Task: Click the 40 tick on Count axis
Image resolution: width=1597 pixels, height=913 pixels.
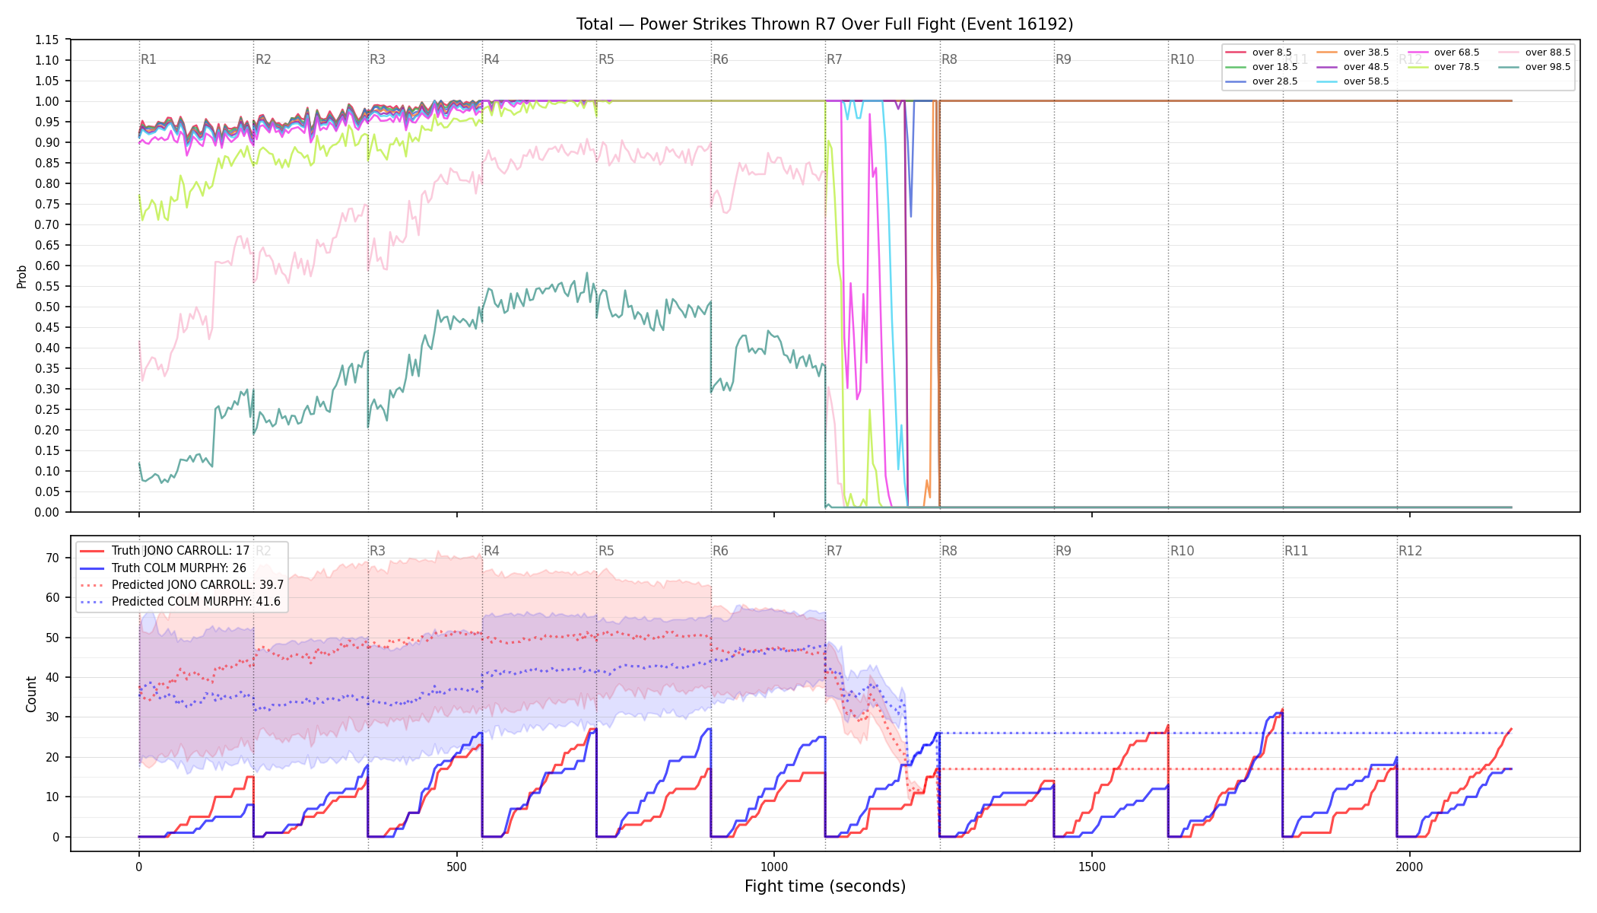Action: tap(52, 677)
